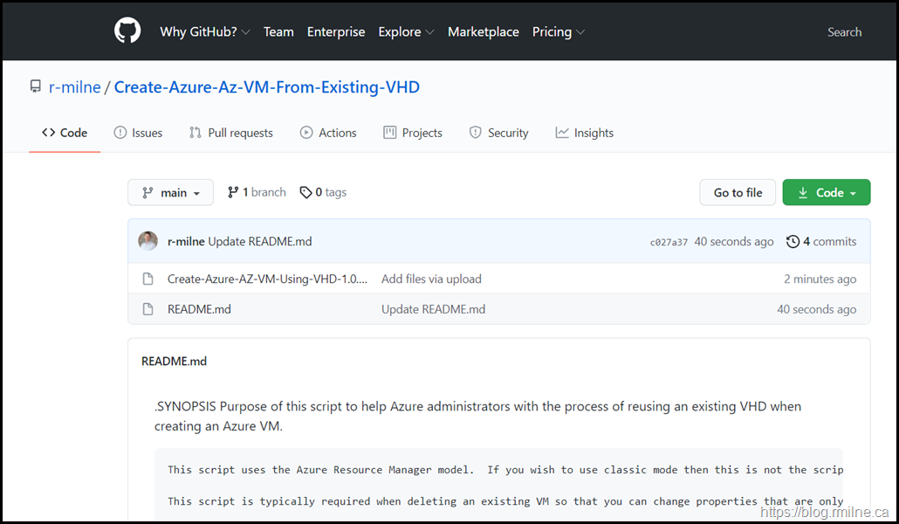The image size is (899, 524).
Task: Switch to the Actions tab
Action: pyautogui.click(x=328, y=133)
